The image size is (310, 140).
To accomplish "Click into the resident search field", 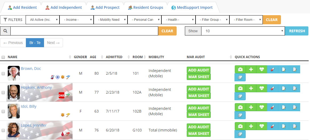I will 84,31.
